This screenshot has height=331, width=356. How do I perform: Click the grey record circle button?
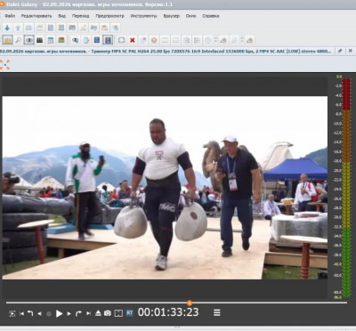(49, 313)
